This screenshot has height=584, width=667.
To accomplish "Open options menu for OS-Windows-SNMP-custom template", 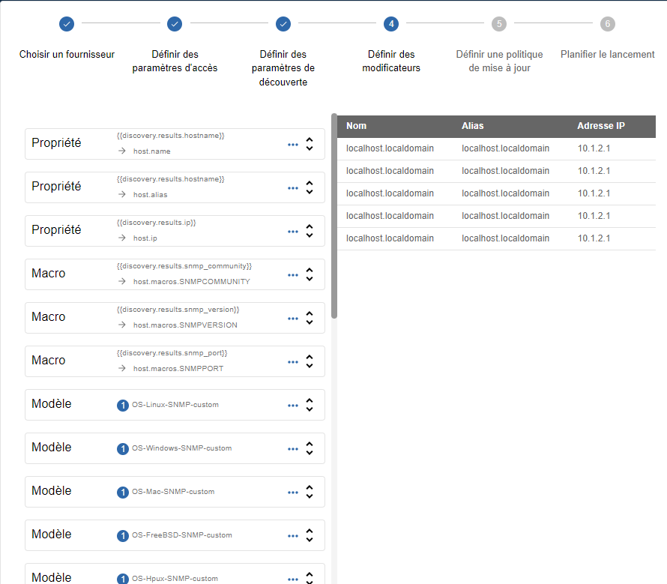I will [293, 449].
